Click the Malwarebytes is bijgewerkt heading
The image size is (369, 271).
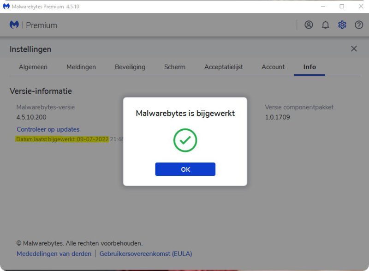(185, 113)
